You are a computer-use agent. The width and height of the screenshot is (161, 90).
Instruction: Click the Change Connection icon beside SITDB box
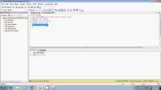(x=5, y=10)
